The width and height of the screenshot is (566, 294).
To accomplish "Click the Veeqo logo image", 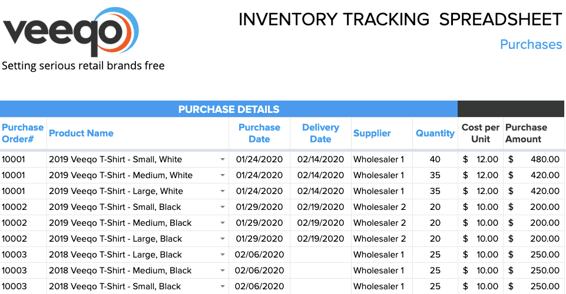I will click(x=71, y=32).
